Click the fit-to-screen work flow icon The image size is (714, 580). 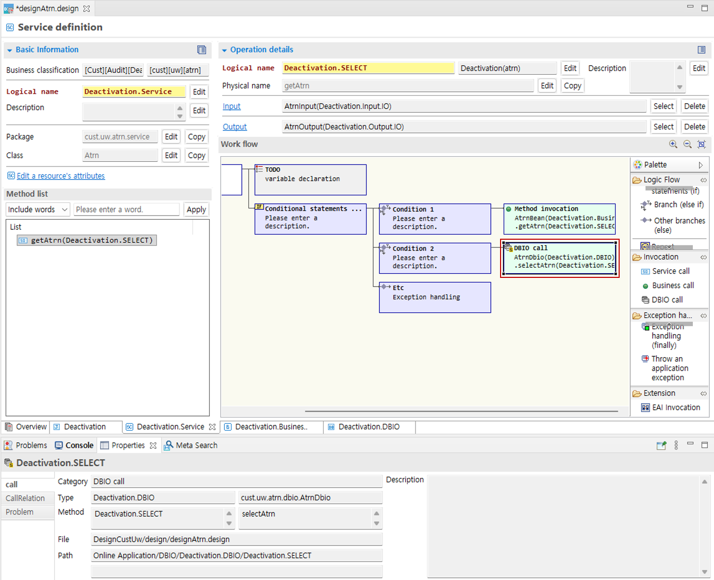tap(701, 144)
